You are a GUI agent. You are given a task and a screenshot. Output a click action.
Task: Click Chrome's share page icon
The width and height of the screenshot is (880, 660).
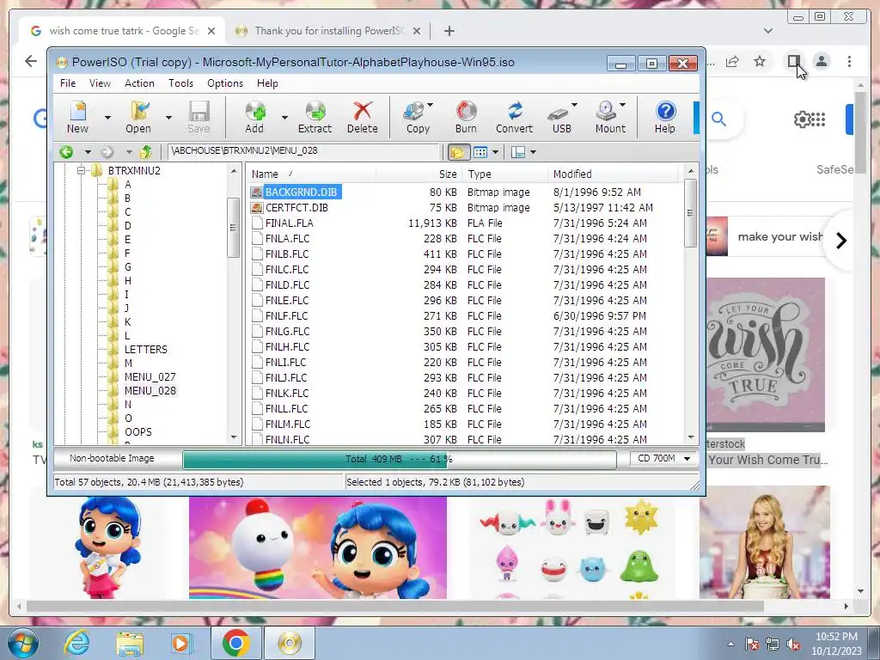[732, 61]
